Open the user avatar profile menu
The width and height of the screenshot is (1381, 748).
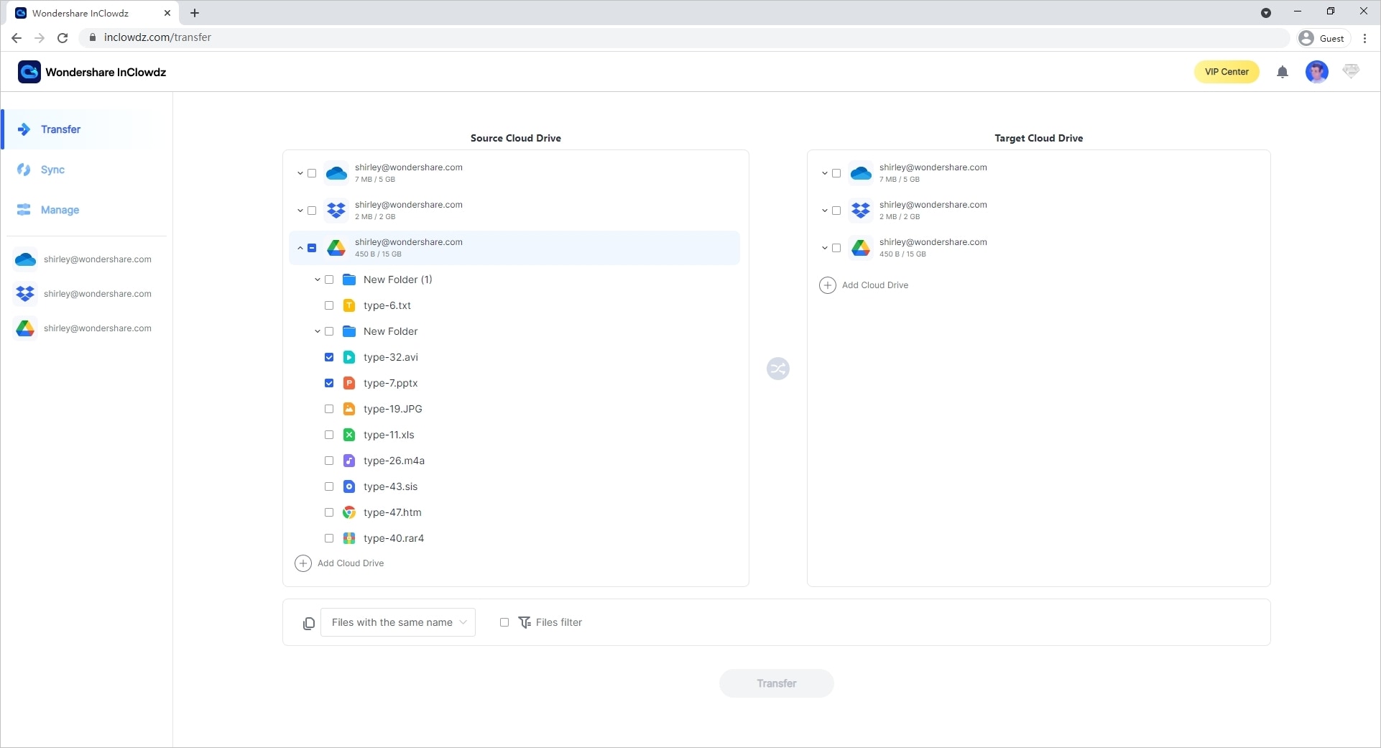[x=1317, y=72]
